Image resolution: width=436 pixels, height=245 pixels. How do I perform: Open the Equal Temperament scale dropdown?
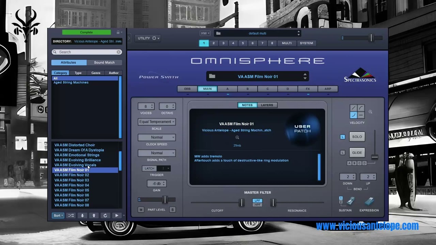(157, 122)
